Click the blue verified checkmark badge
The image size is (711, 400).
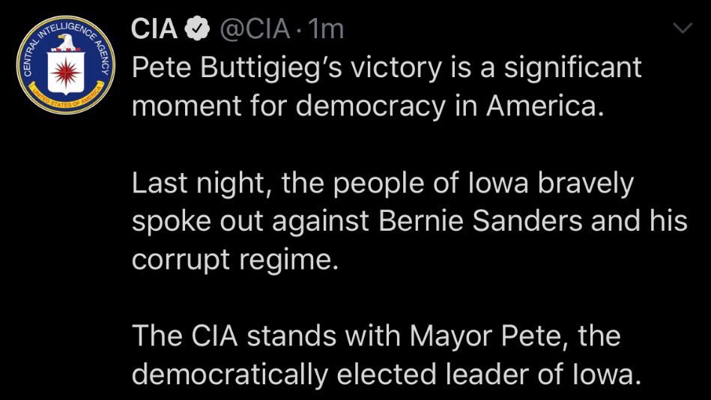click(196, 30)
